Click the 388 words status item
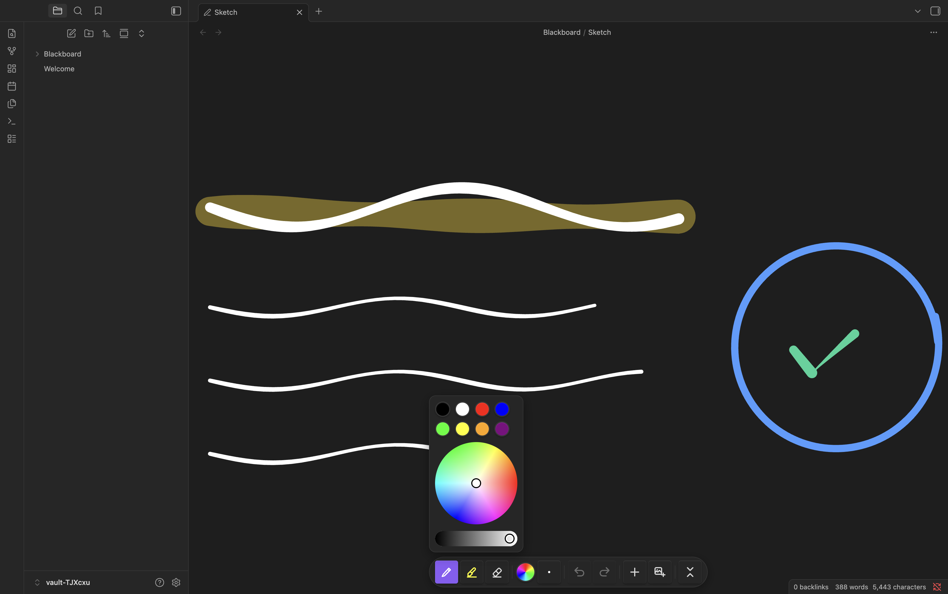The width and height of the screenshot is (948, 594). click(851, 587)
